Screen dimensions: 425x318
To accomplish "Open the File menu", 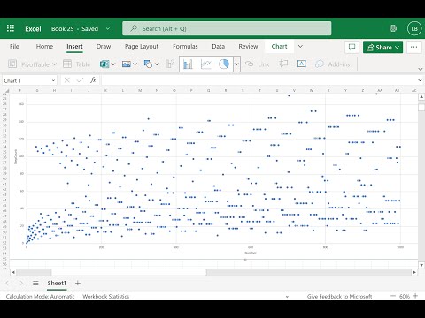I will [x=14, y=47].
